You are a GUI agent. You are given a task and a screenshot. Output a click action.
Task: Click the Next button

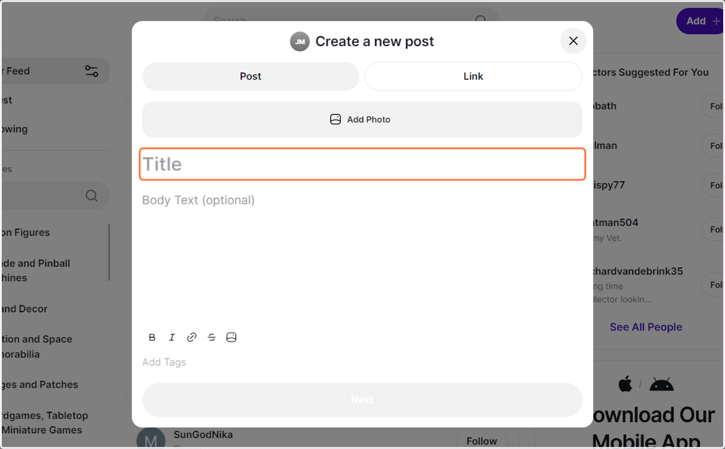(x=362, y=400)
